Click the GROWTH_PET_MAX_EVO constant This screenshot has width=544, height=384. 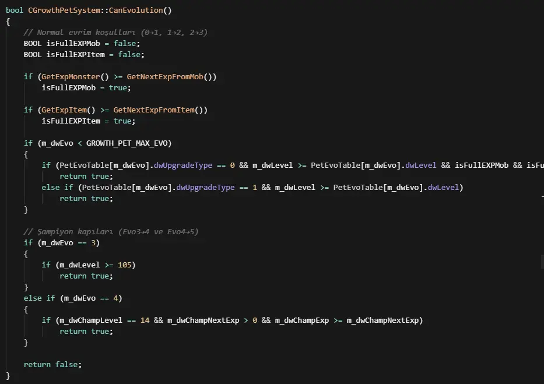tap(129, 143)
